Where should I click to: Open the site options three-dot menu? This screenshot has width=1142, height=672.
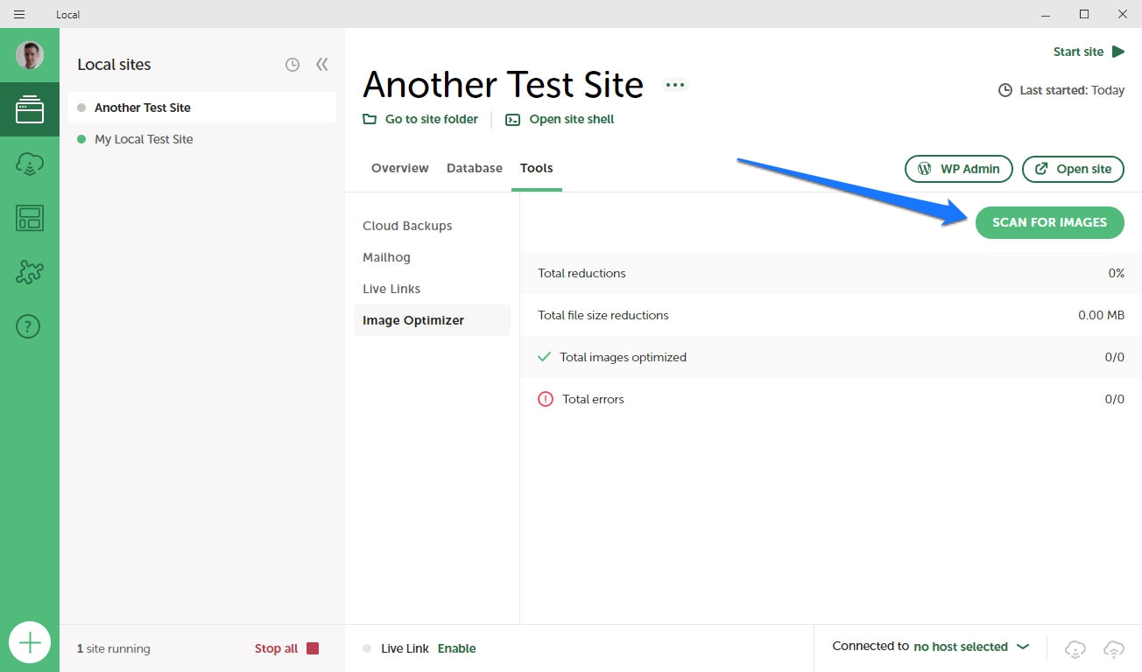tap(674, 85)
